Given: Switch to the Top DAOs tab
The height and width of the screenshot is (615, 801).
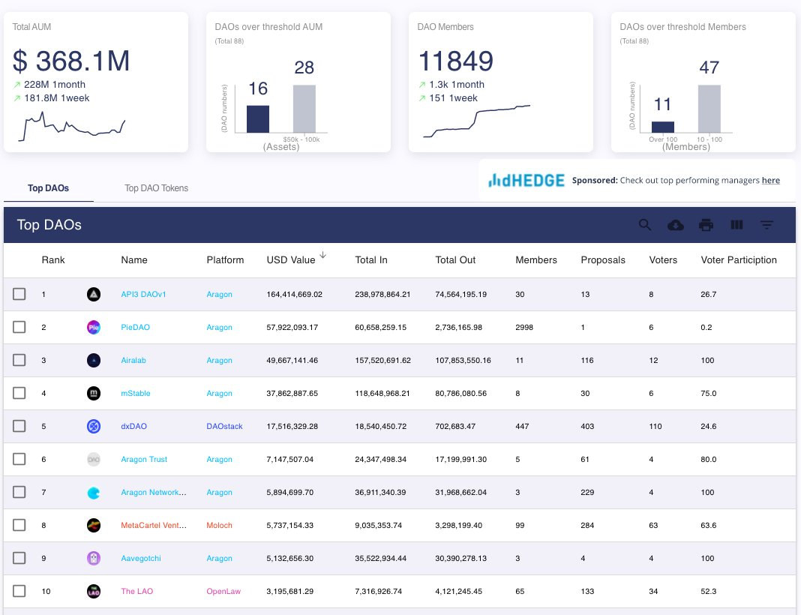Looking at the screenshot, I should (49, 188).
